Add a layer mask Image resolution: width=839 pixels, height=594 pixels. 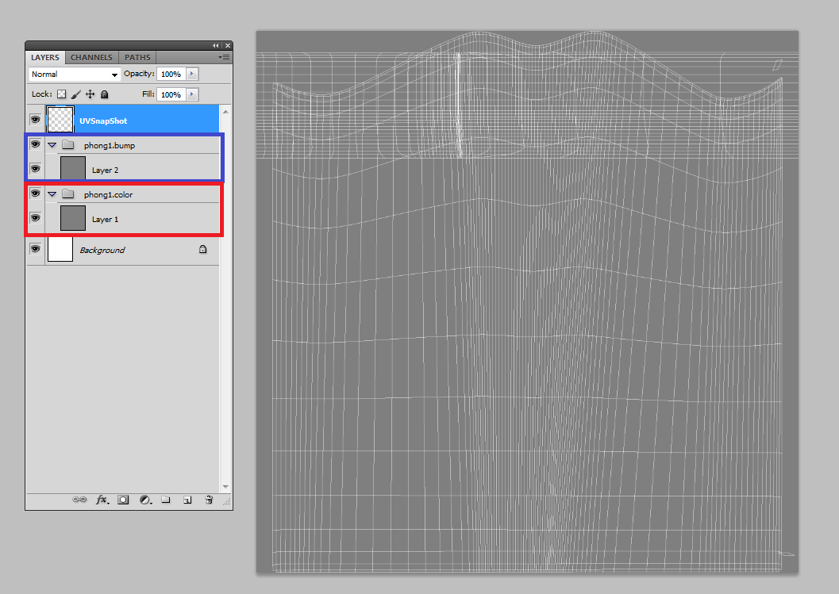click(123, 500)
